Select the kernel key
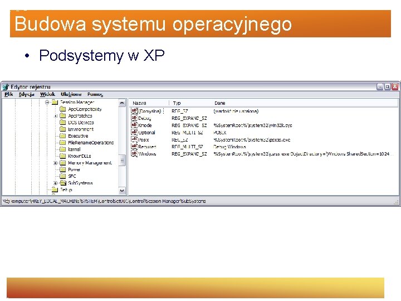This screenshot has height=301, width=401. coord(74,149)
